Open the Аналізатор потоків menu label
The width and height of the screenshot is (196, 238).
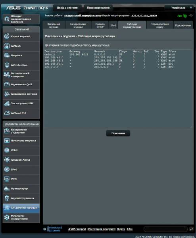click(x=24, y=94)
